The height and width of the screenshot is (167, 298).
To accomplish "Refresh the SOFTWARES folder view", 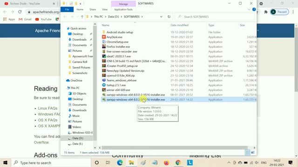I will [169, 17].
